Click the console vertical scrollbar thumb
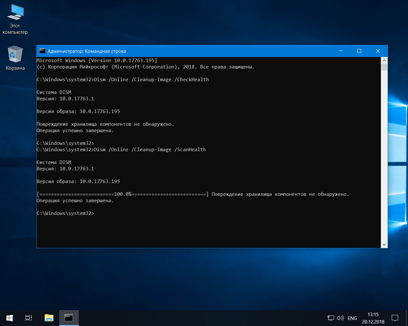 384,67
